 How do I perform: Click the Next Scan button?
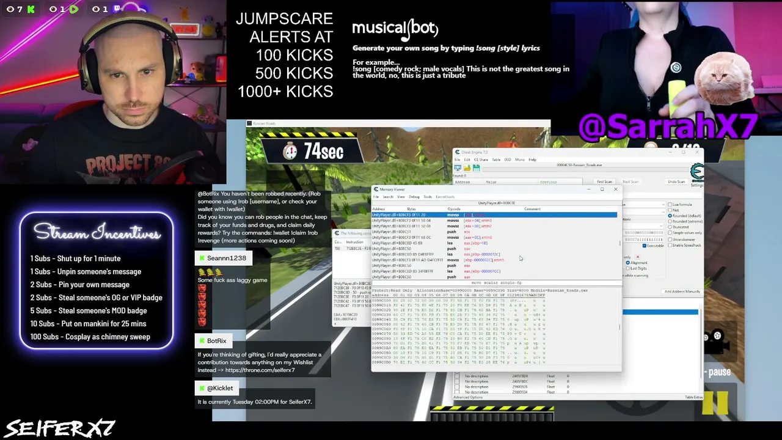pyautogui.click(x=630, y=182)
